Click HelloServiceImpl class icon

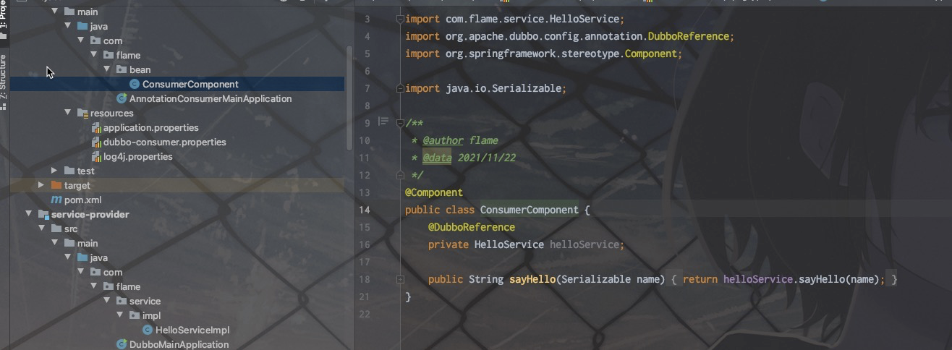point(148,330)
